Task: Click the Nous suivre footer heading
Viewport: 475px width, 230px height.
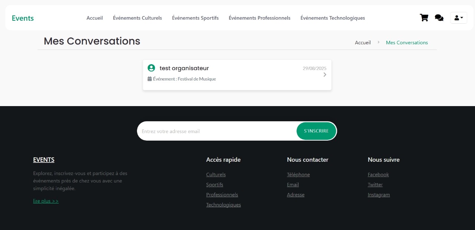Action: click(384, 160)
